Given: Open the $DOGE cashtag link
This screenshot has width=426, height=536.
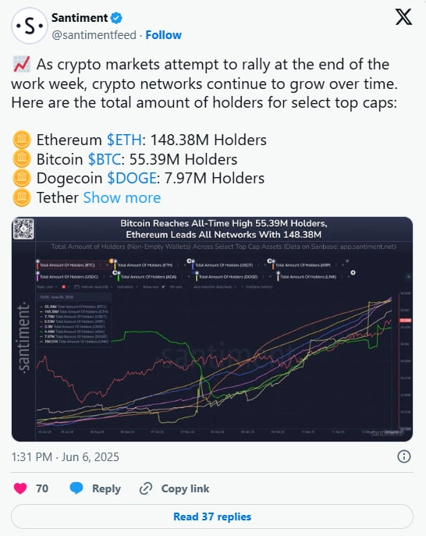Looking at the screenshot, I should click(x=132, y=178).
